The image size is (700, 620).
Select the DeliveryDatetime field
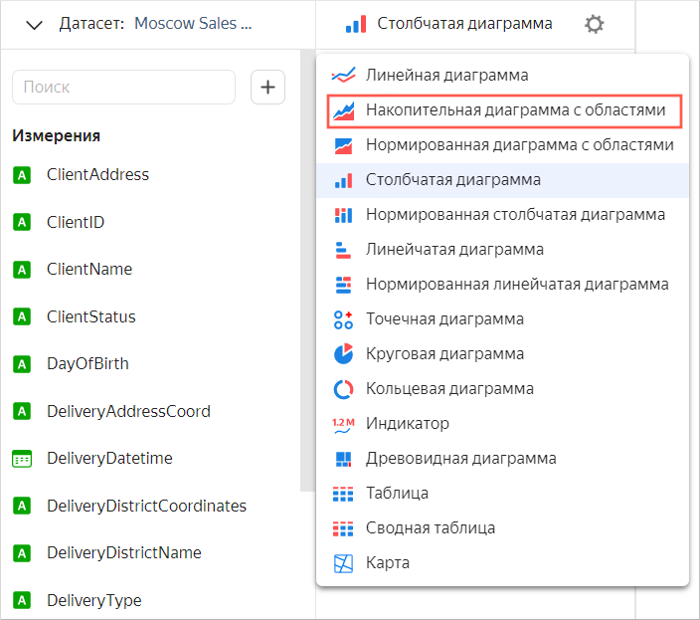tap(109, 459)
